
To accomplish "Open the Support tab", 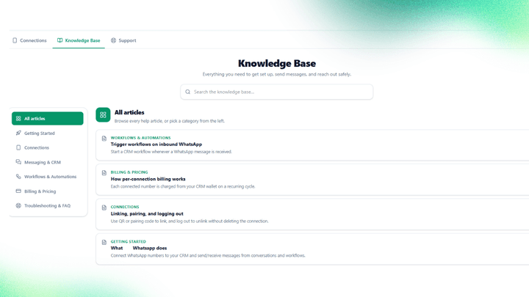I will point(123,40).
